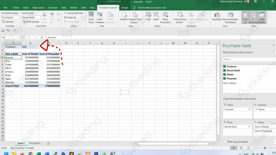Open the Options dropdown arrow

[x=16, y=22]
